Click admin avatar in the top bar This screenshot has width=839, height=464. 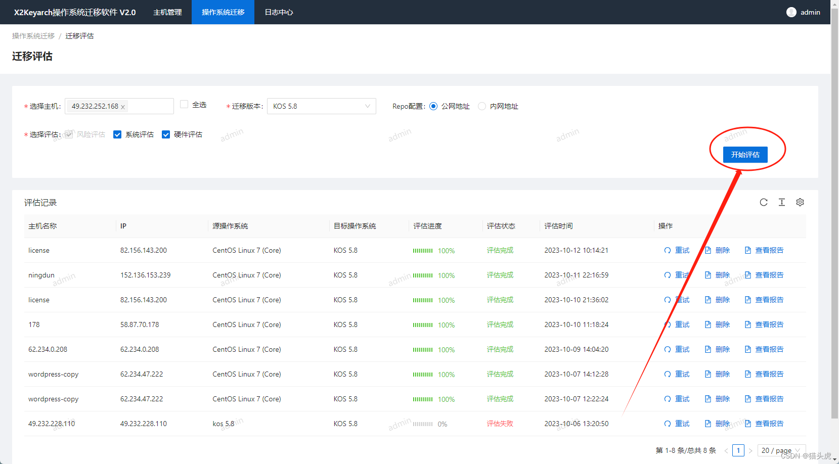tap(791, 12)
